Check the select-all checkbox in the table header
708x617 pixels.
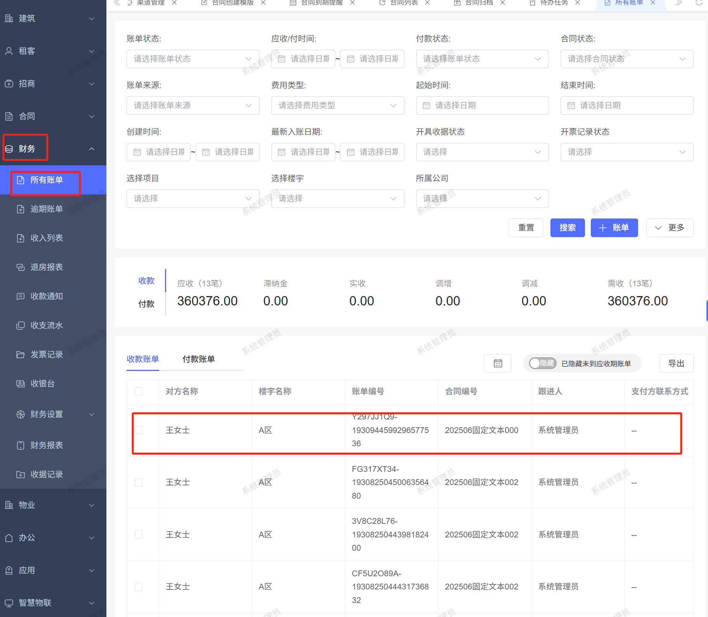[139, 391]
